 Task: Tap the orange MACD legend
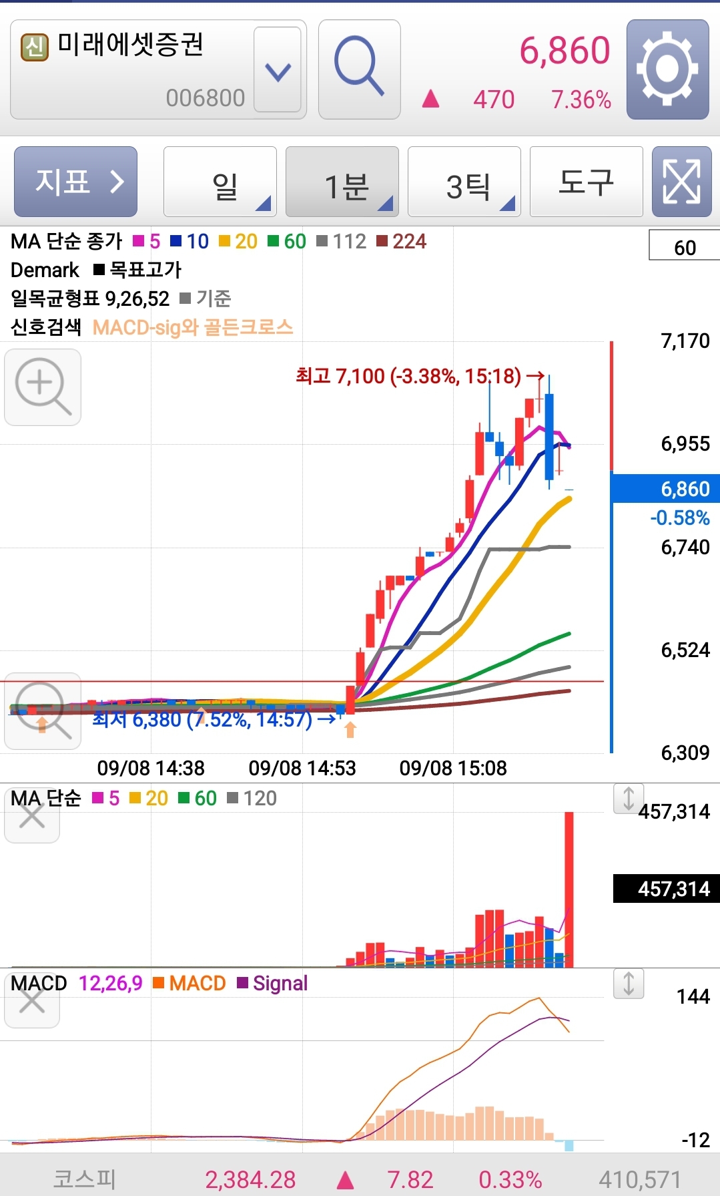190,983
